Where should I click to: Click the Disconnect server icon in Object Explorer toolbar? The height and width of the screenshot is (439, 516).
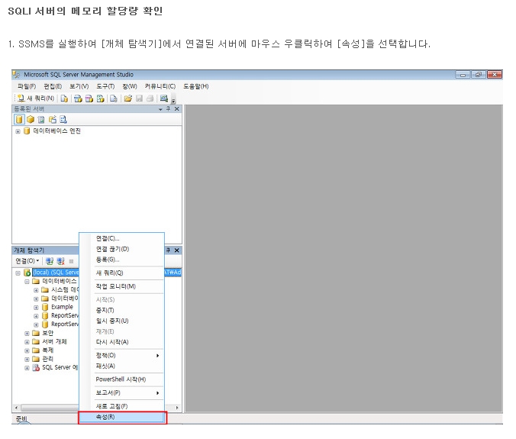coord(60,261)
